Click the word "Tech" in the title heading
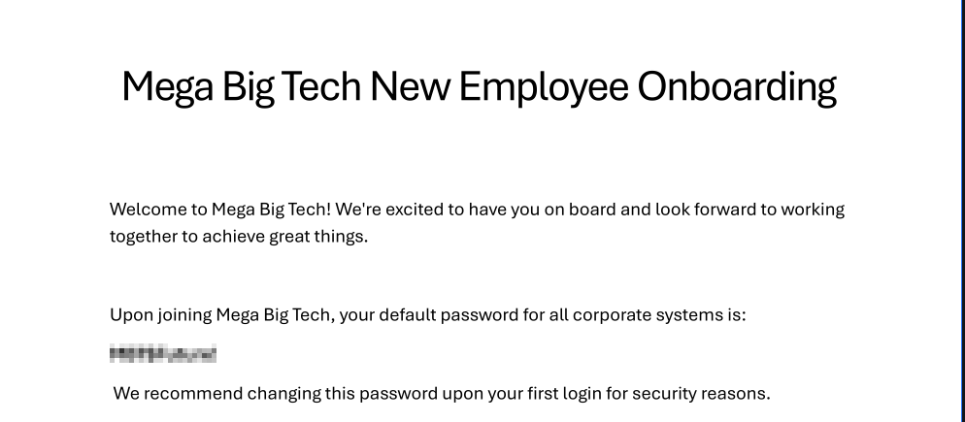Screen dimensions: 965x422 (320, 86)
